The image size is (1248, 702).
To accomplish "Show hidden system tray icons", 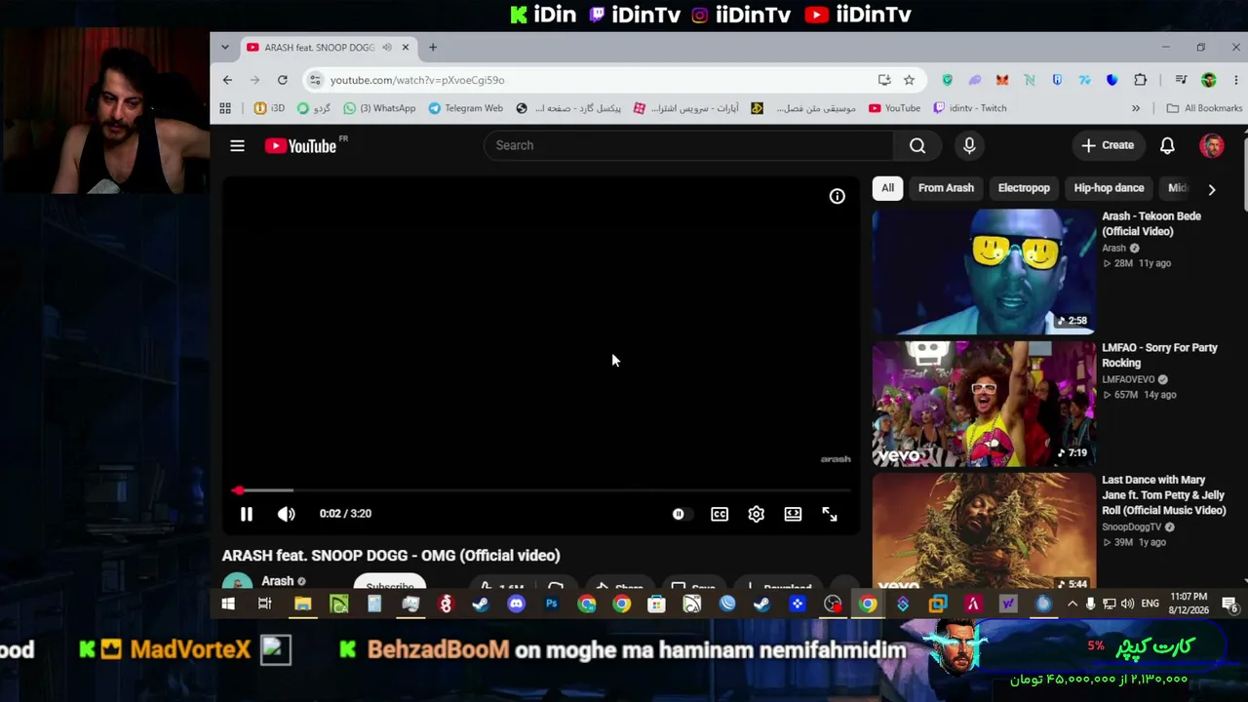I will [1072, 604].
